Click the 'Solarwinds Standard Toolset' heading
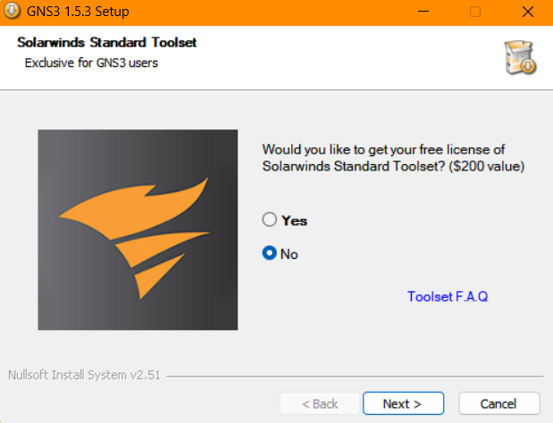This screenshot has width=553, height=423. pos(107,42)
